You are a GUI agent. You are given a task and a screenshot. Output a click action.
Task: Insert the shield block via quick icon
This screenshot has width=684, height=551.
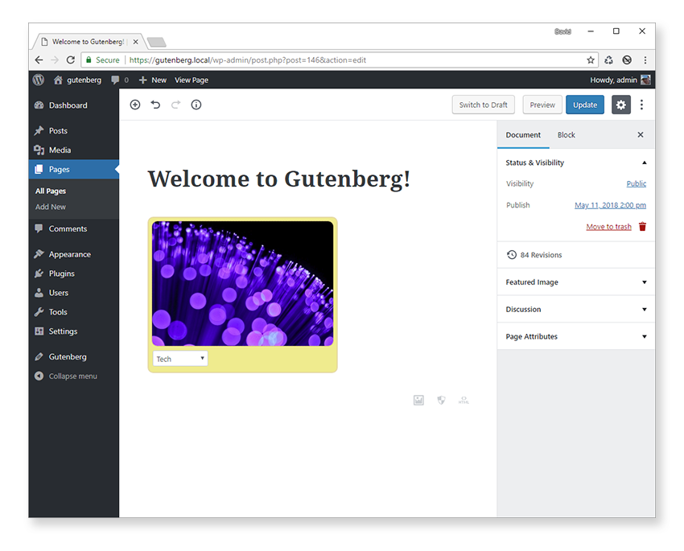coord(442,400)
